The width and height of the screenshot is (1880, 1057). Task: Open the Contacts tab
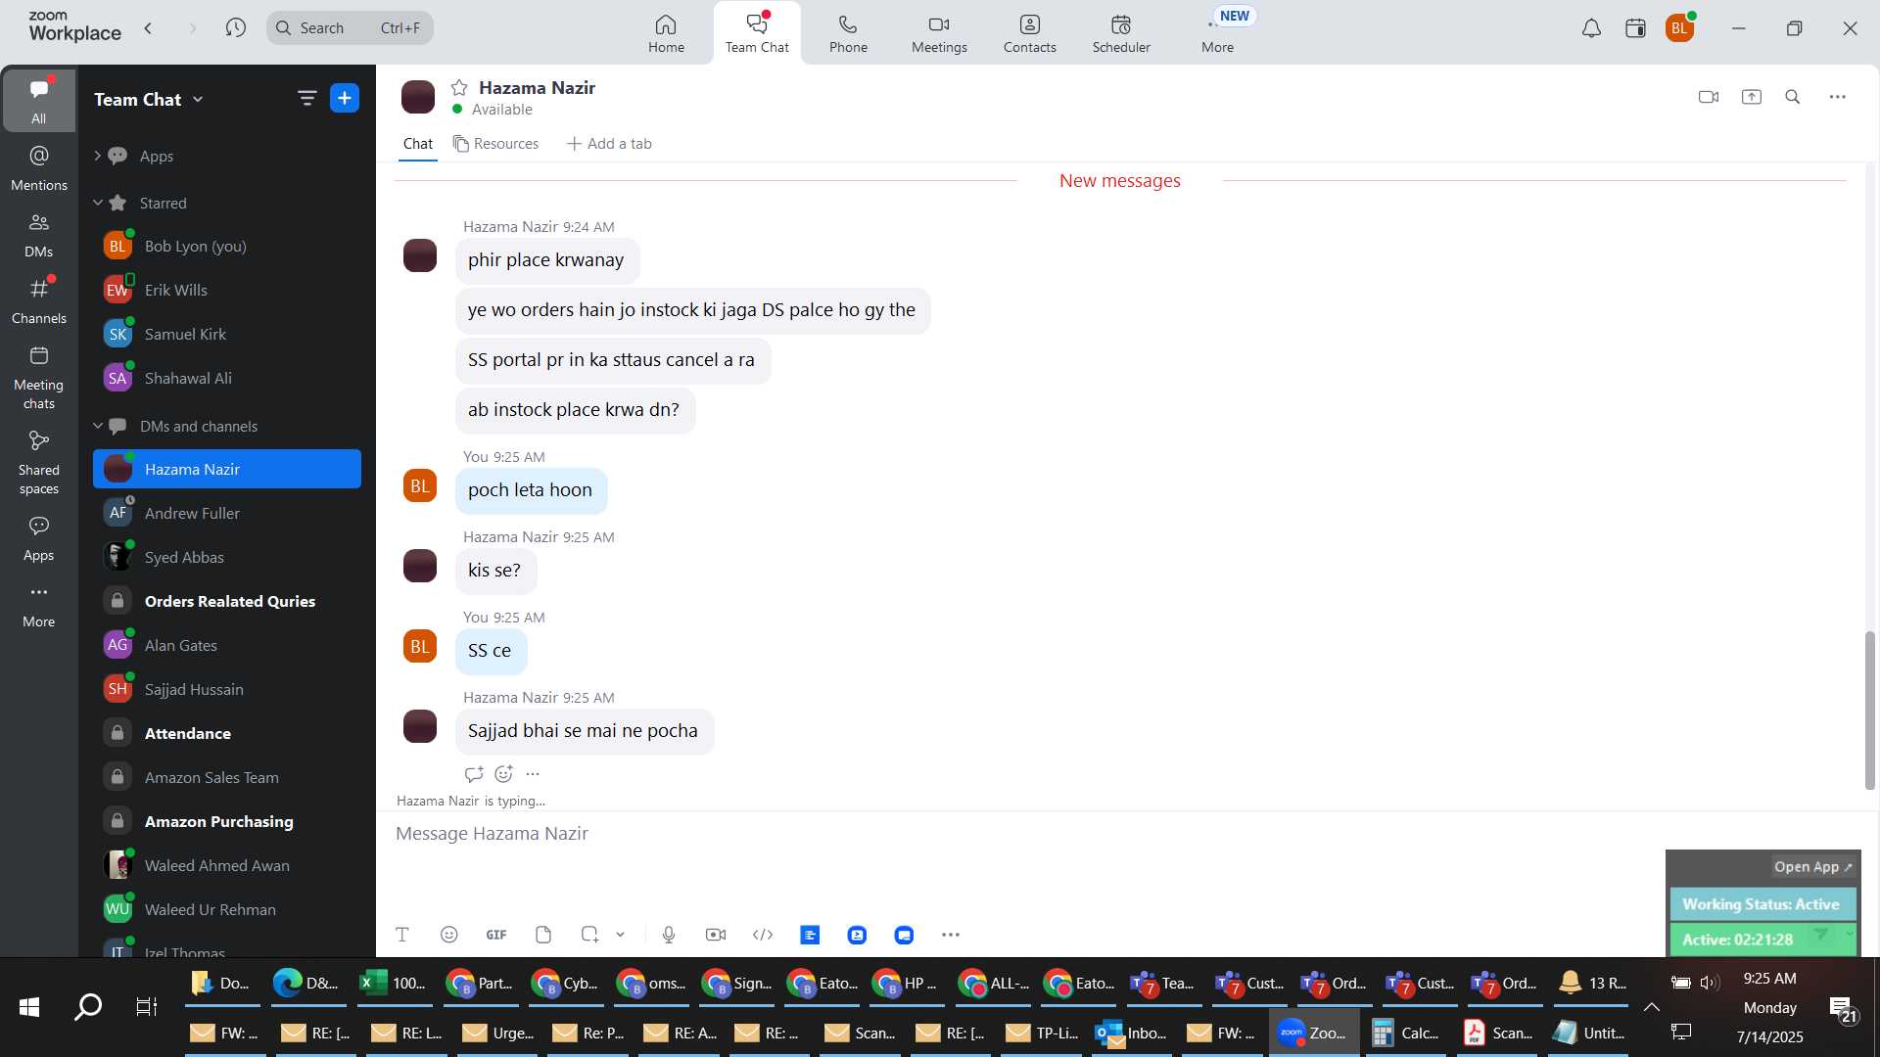(1029, 33)
